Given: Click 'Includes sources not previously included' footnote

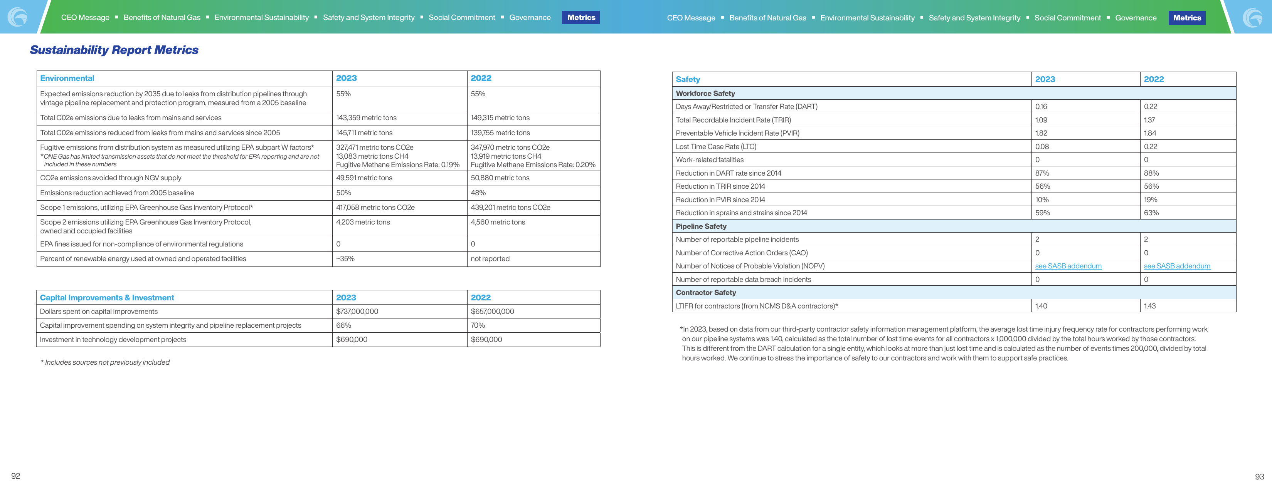Looking at the screenshot, I should point(105,362).
